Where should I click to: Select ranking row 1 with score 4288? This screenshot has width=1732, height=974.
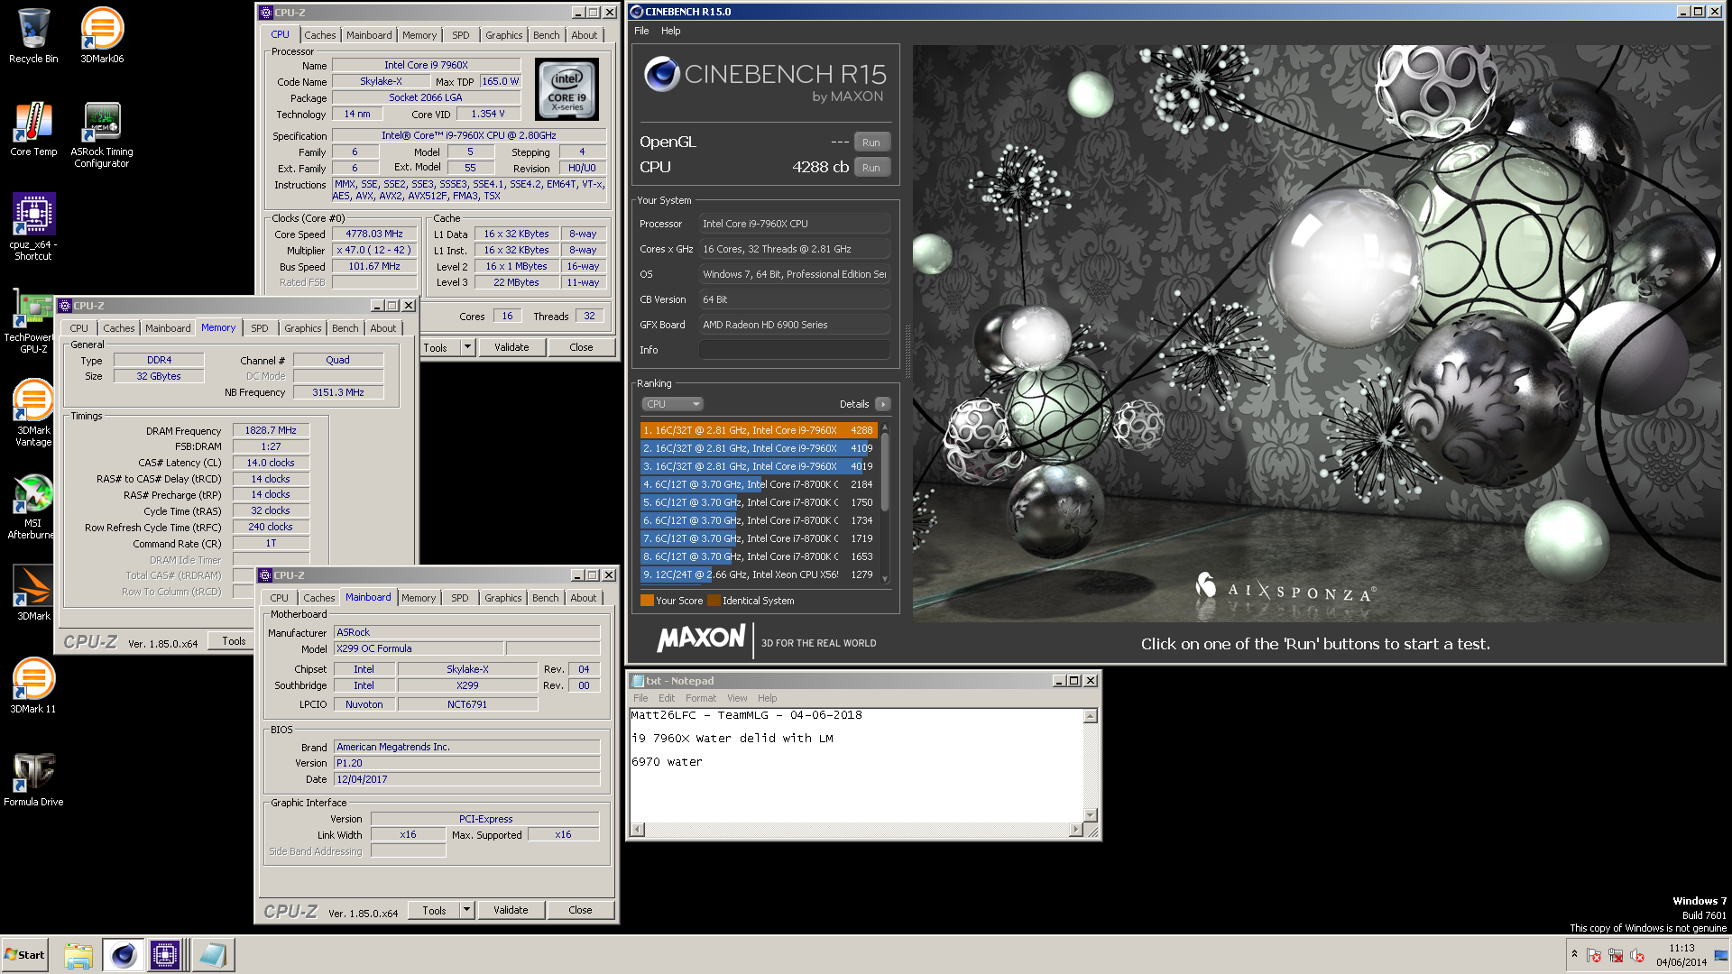[x=758, y=431]
